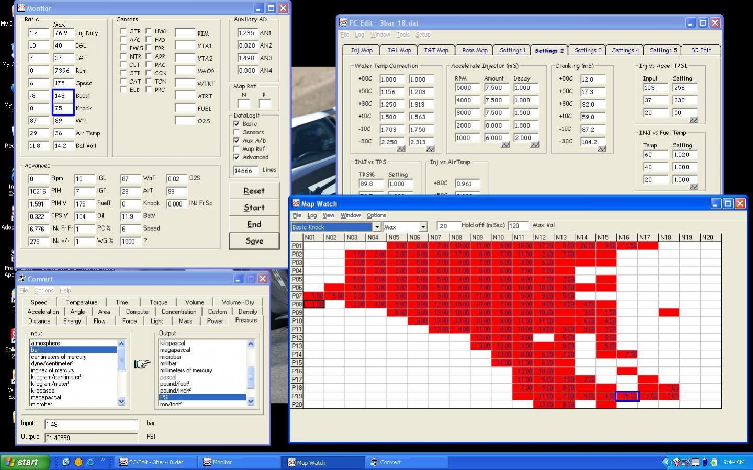Click the pointing hand convert icon

point(142,364)
